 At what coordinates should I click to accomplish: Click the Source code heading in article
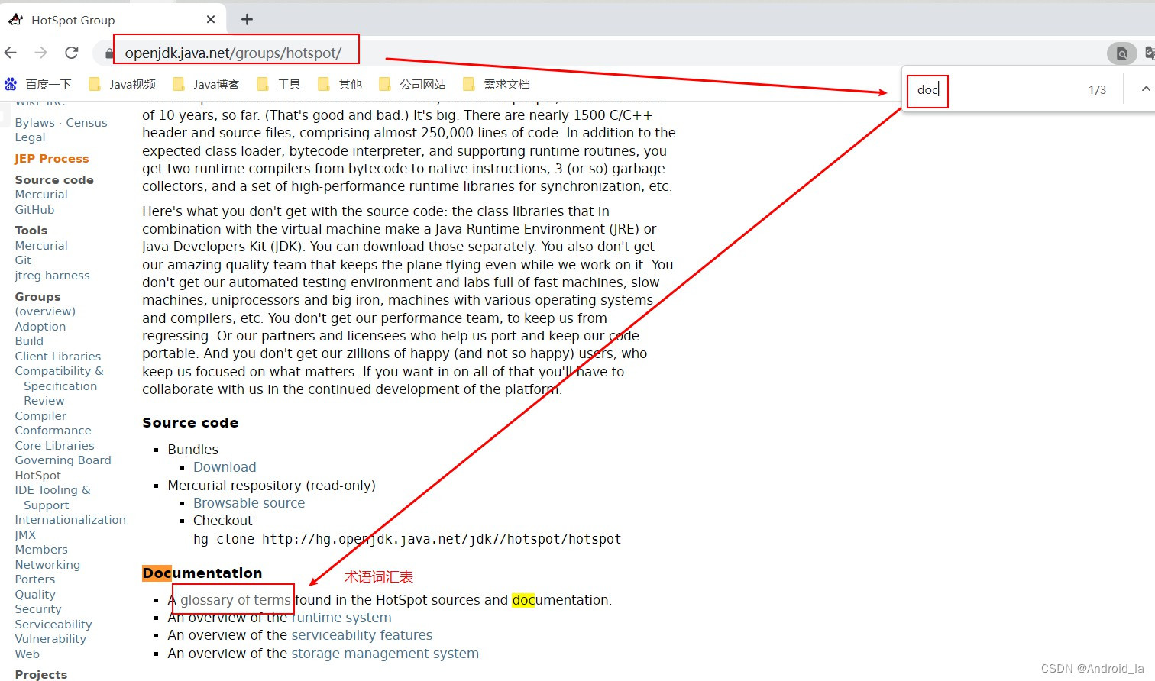(190, 423)
